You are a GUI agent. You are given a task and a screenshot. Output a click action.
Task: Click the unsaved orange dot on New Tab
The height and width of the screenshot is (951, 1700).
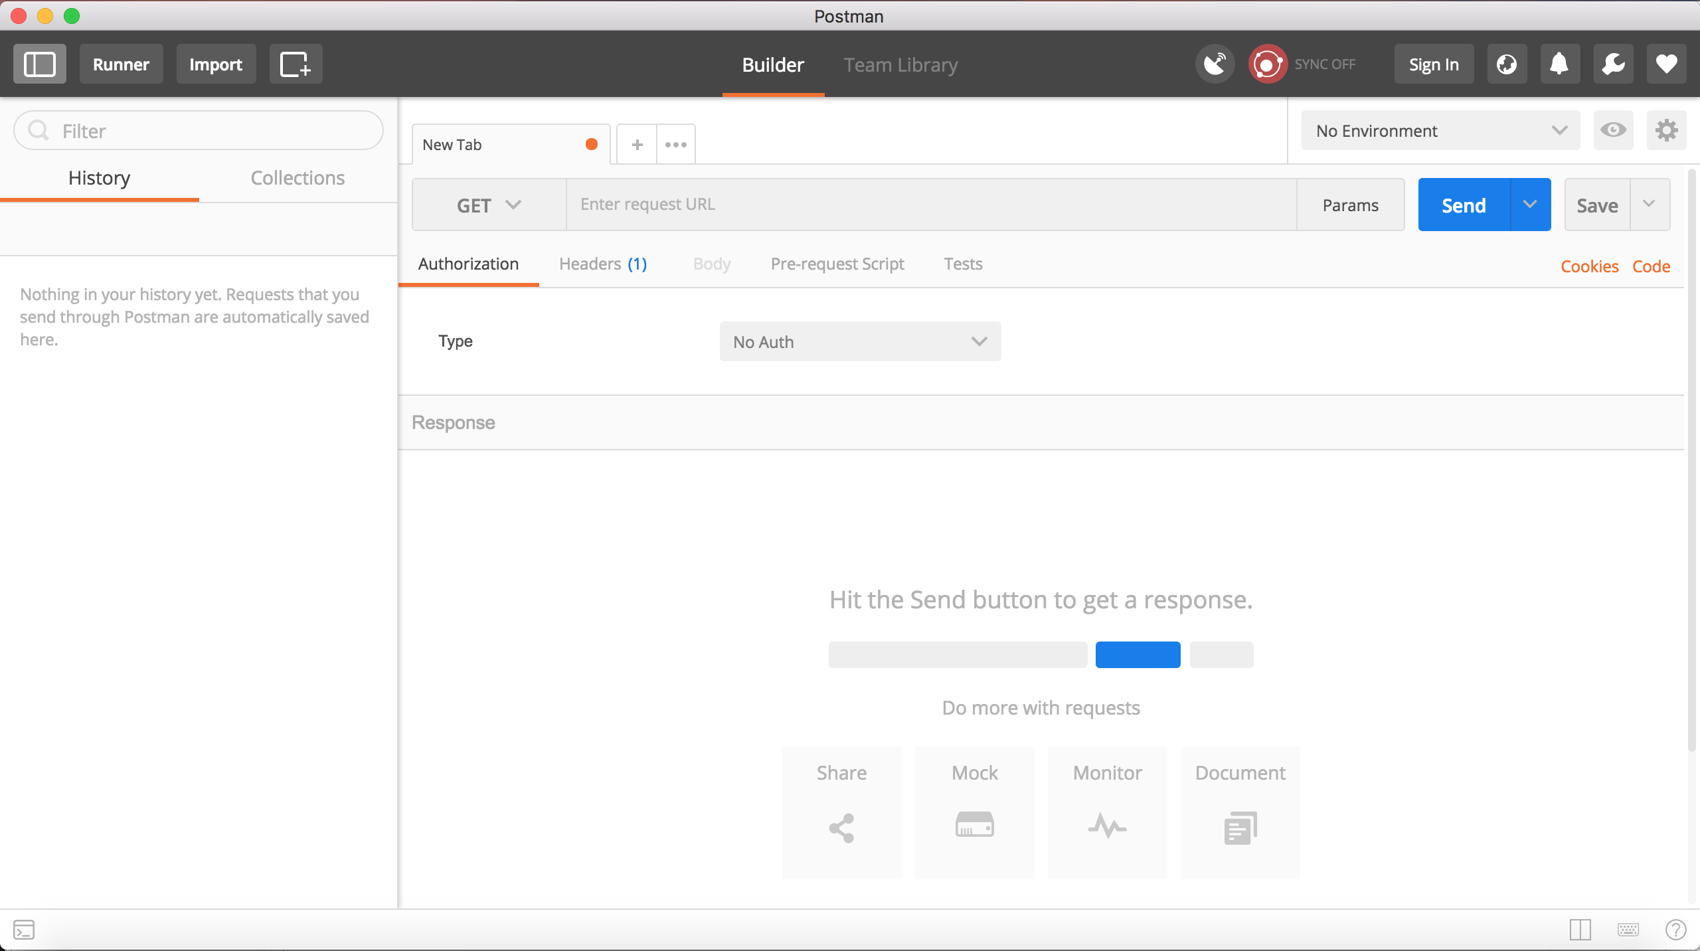point(591,144)
